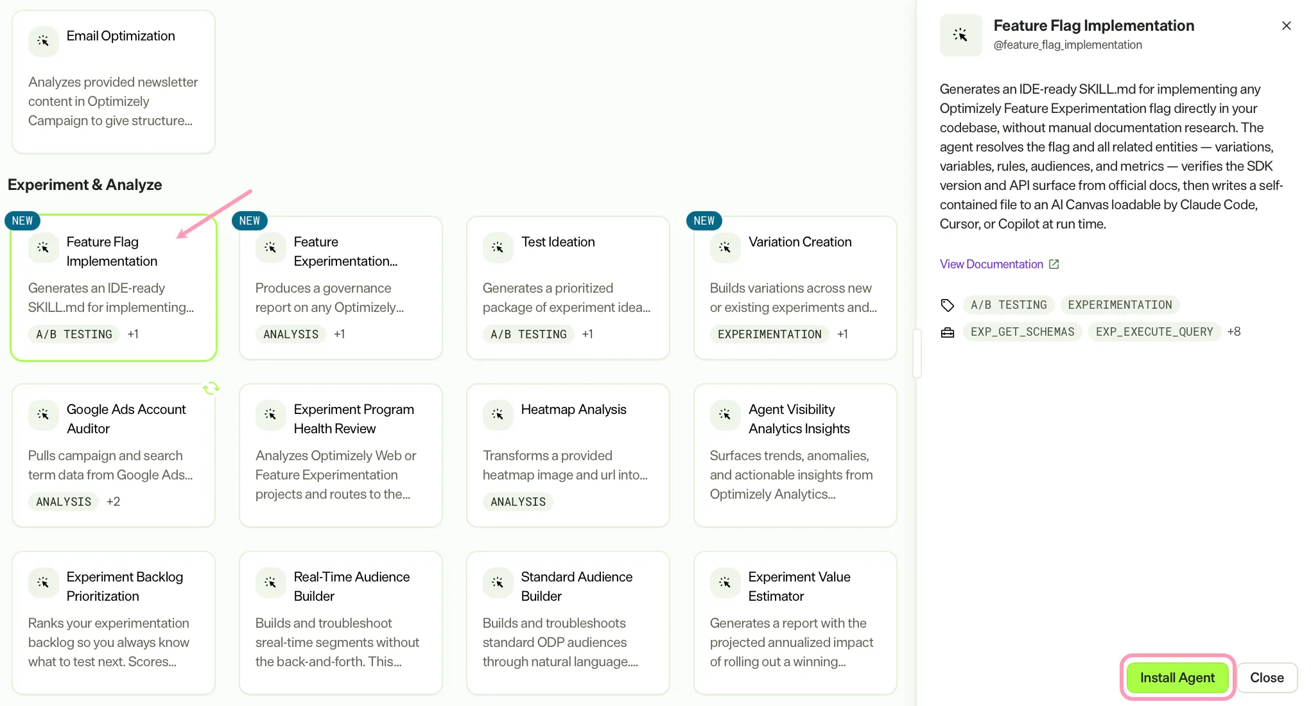Click the "Standard Audience Builder" card title
The height and width of the screenshot is (706, 1311).
coord(577,587)
